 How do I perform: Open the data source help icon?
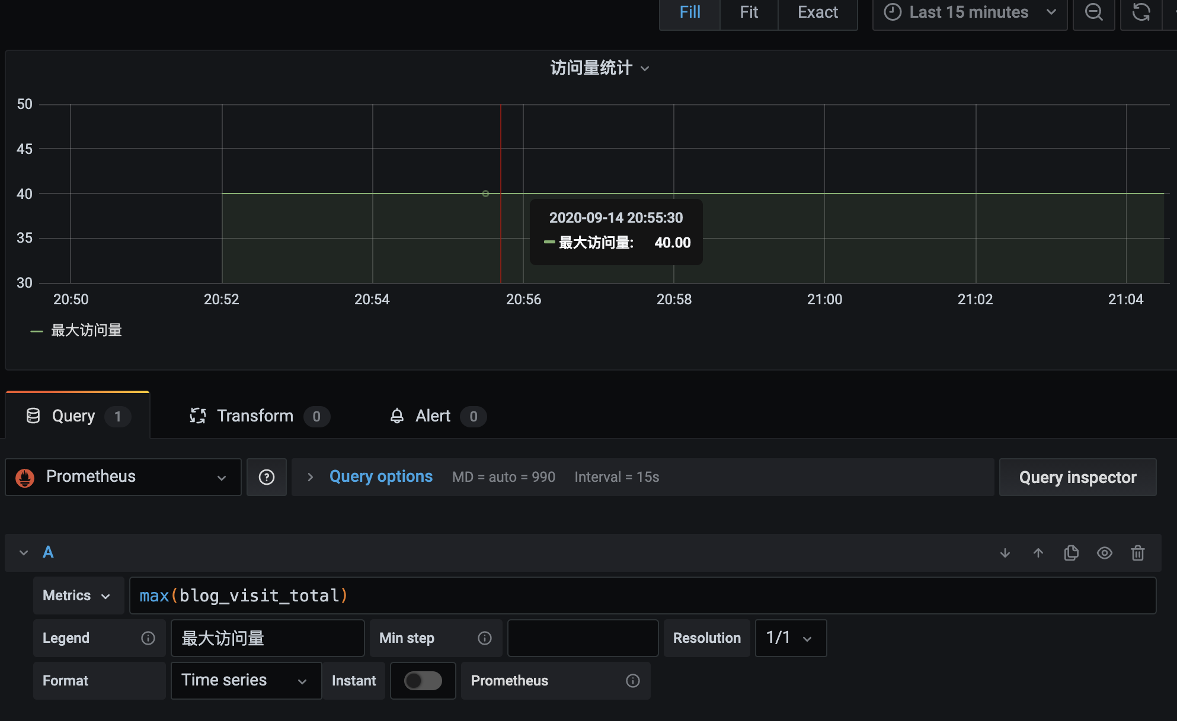tap(267, 477)
